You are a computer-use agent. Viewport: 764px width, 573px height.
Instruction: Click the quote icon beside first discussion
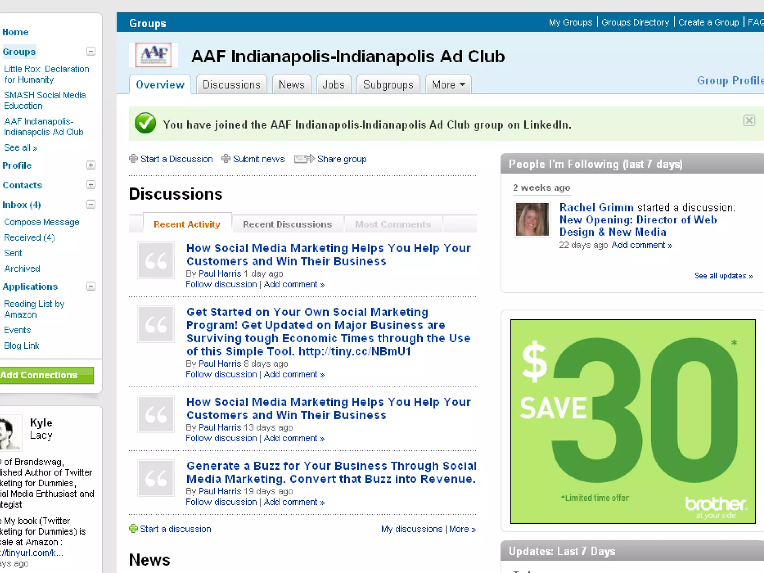[156, 260]
